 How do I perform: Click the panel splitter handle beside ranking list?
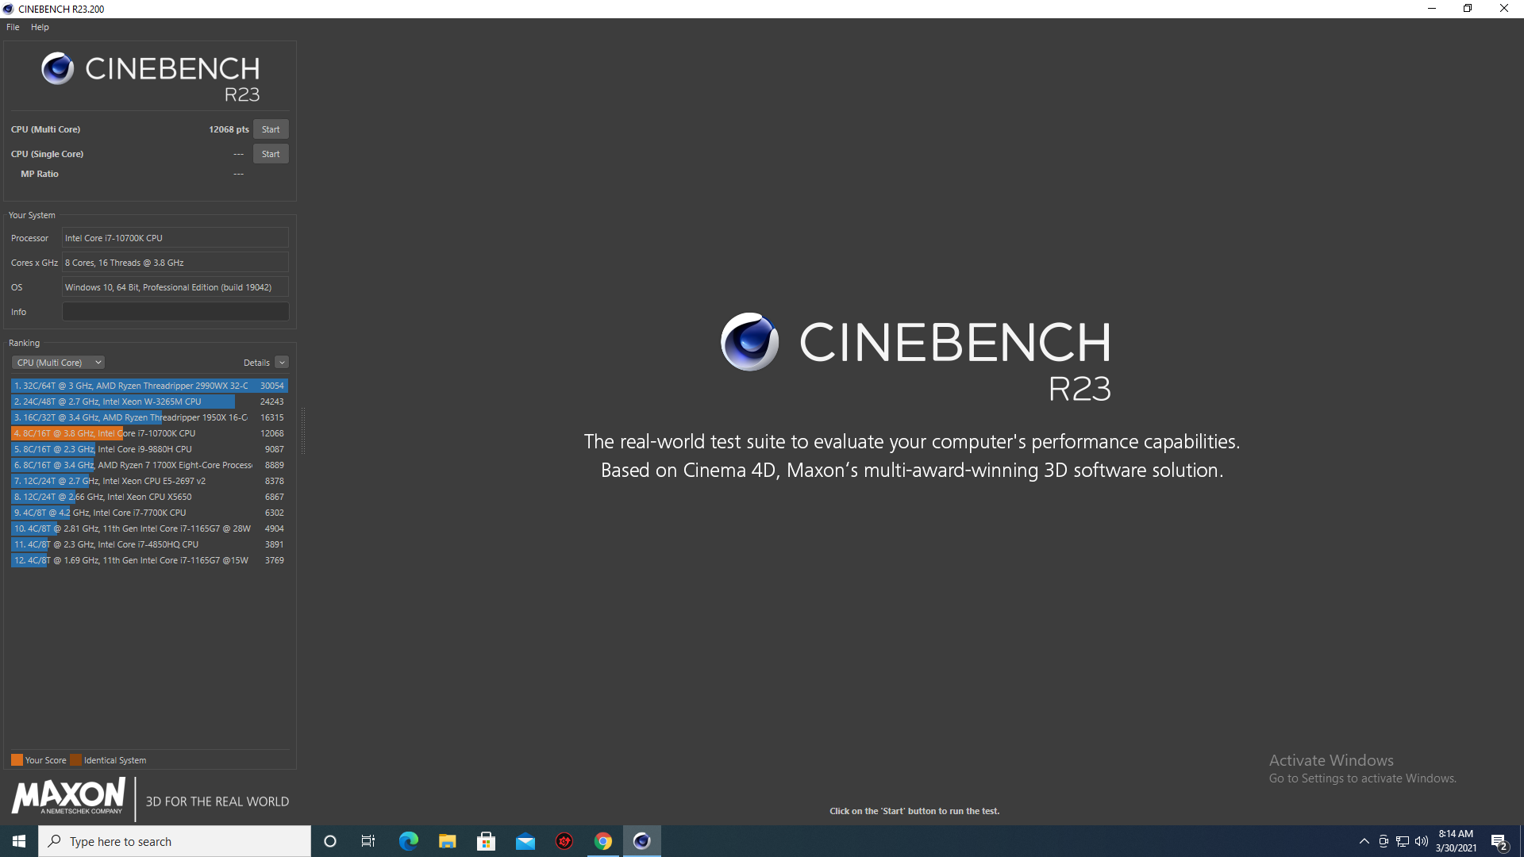[x=303, y=432]
